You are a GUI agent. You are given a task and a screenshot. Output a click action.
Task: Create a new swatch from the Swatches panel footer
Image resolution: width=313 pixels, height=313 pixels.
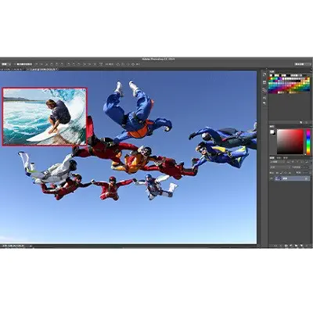coord(301,122)
